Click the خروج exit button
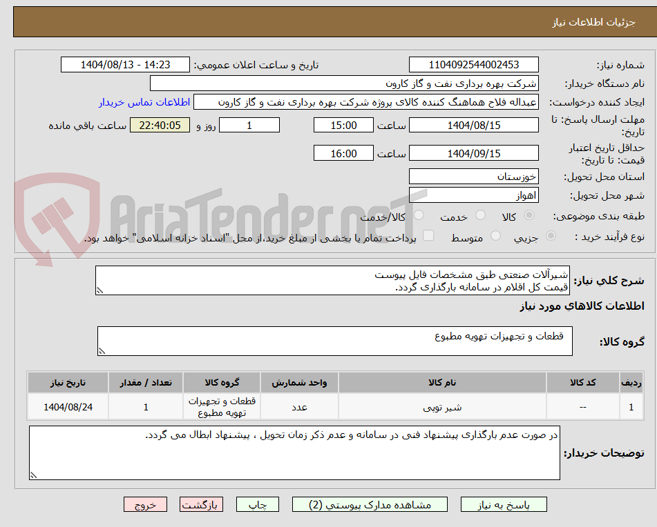657x527 pixels. coord(145,504)
